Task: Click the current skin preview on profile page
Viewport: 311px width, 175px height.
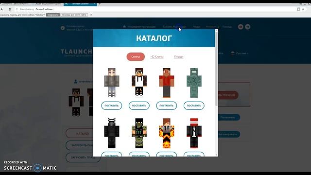Action: click(76, 103)
